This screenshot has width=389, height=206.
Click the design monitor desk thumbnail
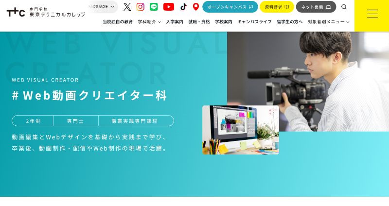pos(241,130)
